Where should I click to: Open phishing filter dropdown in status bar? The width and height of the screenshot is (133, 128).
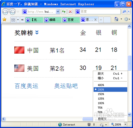pyautogui.click(x=106, y=125)
